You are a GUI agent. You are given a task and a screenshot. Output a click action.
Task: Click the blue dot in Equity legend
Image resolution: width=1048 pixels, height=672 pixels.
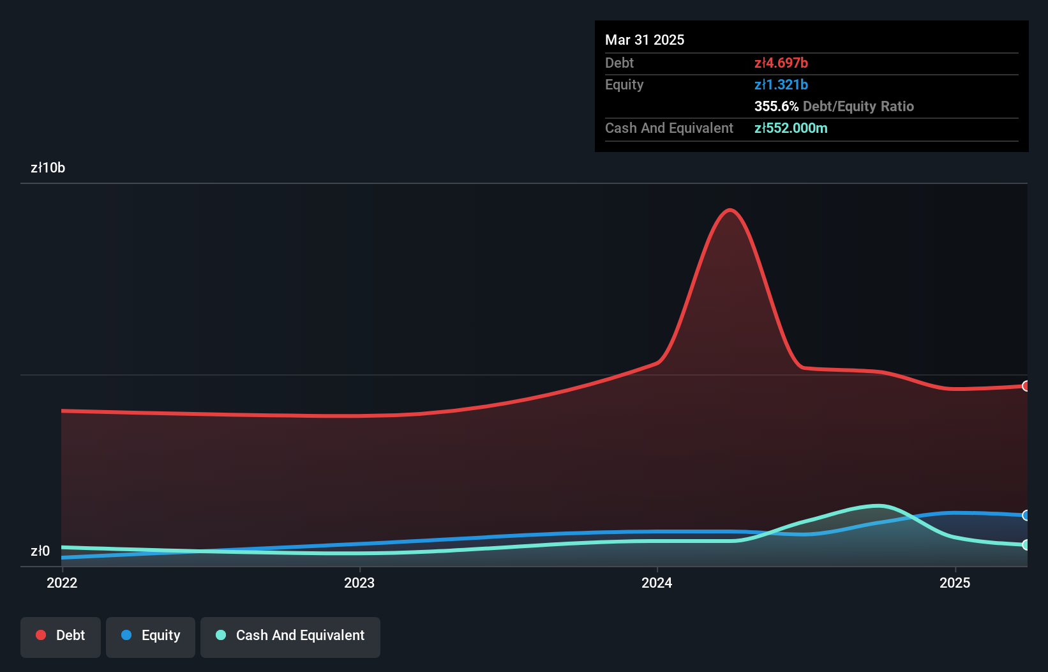click(126, 635)
